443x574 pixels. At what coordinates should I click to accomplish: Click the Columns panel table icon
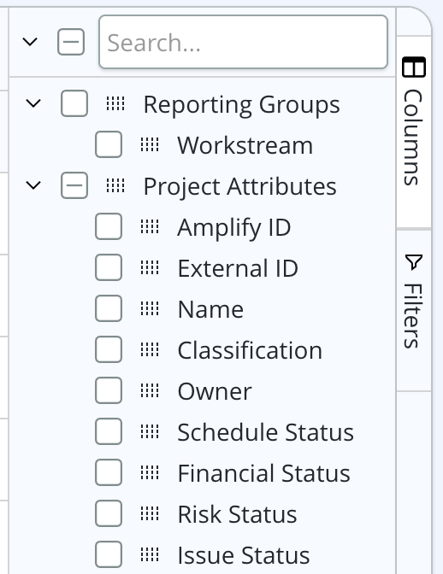coord(414,67)
